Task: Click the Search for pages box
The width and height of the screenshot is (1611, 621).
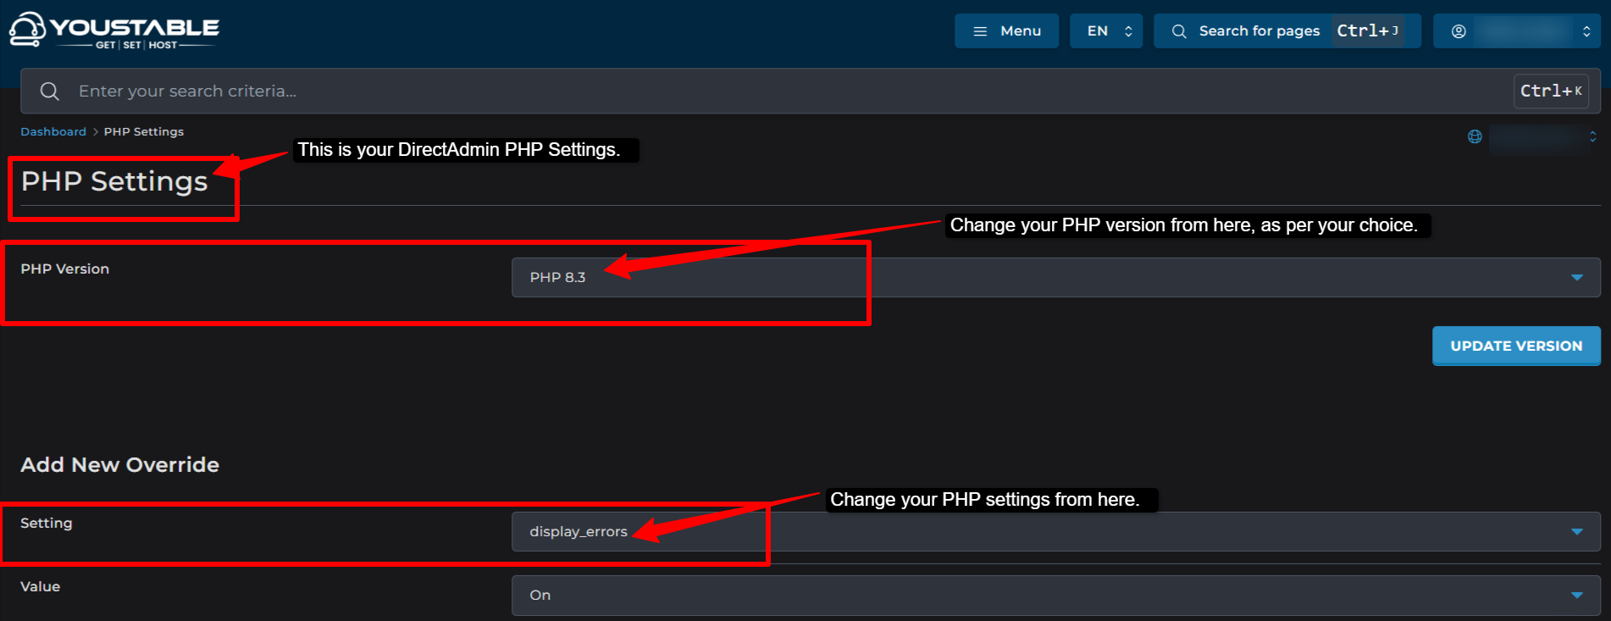Action: click(1287, 31)
